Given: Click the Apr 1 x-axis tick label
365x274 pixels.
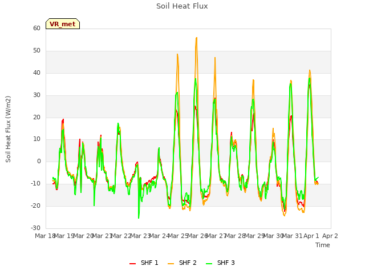Looking at the screenshot, I should tap(311, 236).
